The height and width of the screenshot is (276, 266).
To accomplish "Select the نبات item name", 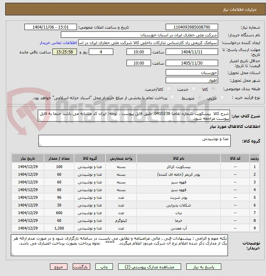I will tap(179, 213).
